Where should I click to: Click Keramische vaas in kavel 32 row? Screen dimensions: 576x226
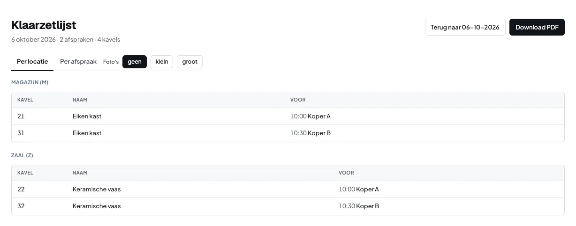(x=97, y=206)
